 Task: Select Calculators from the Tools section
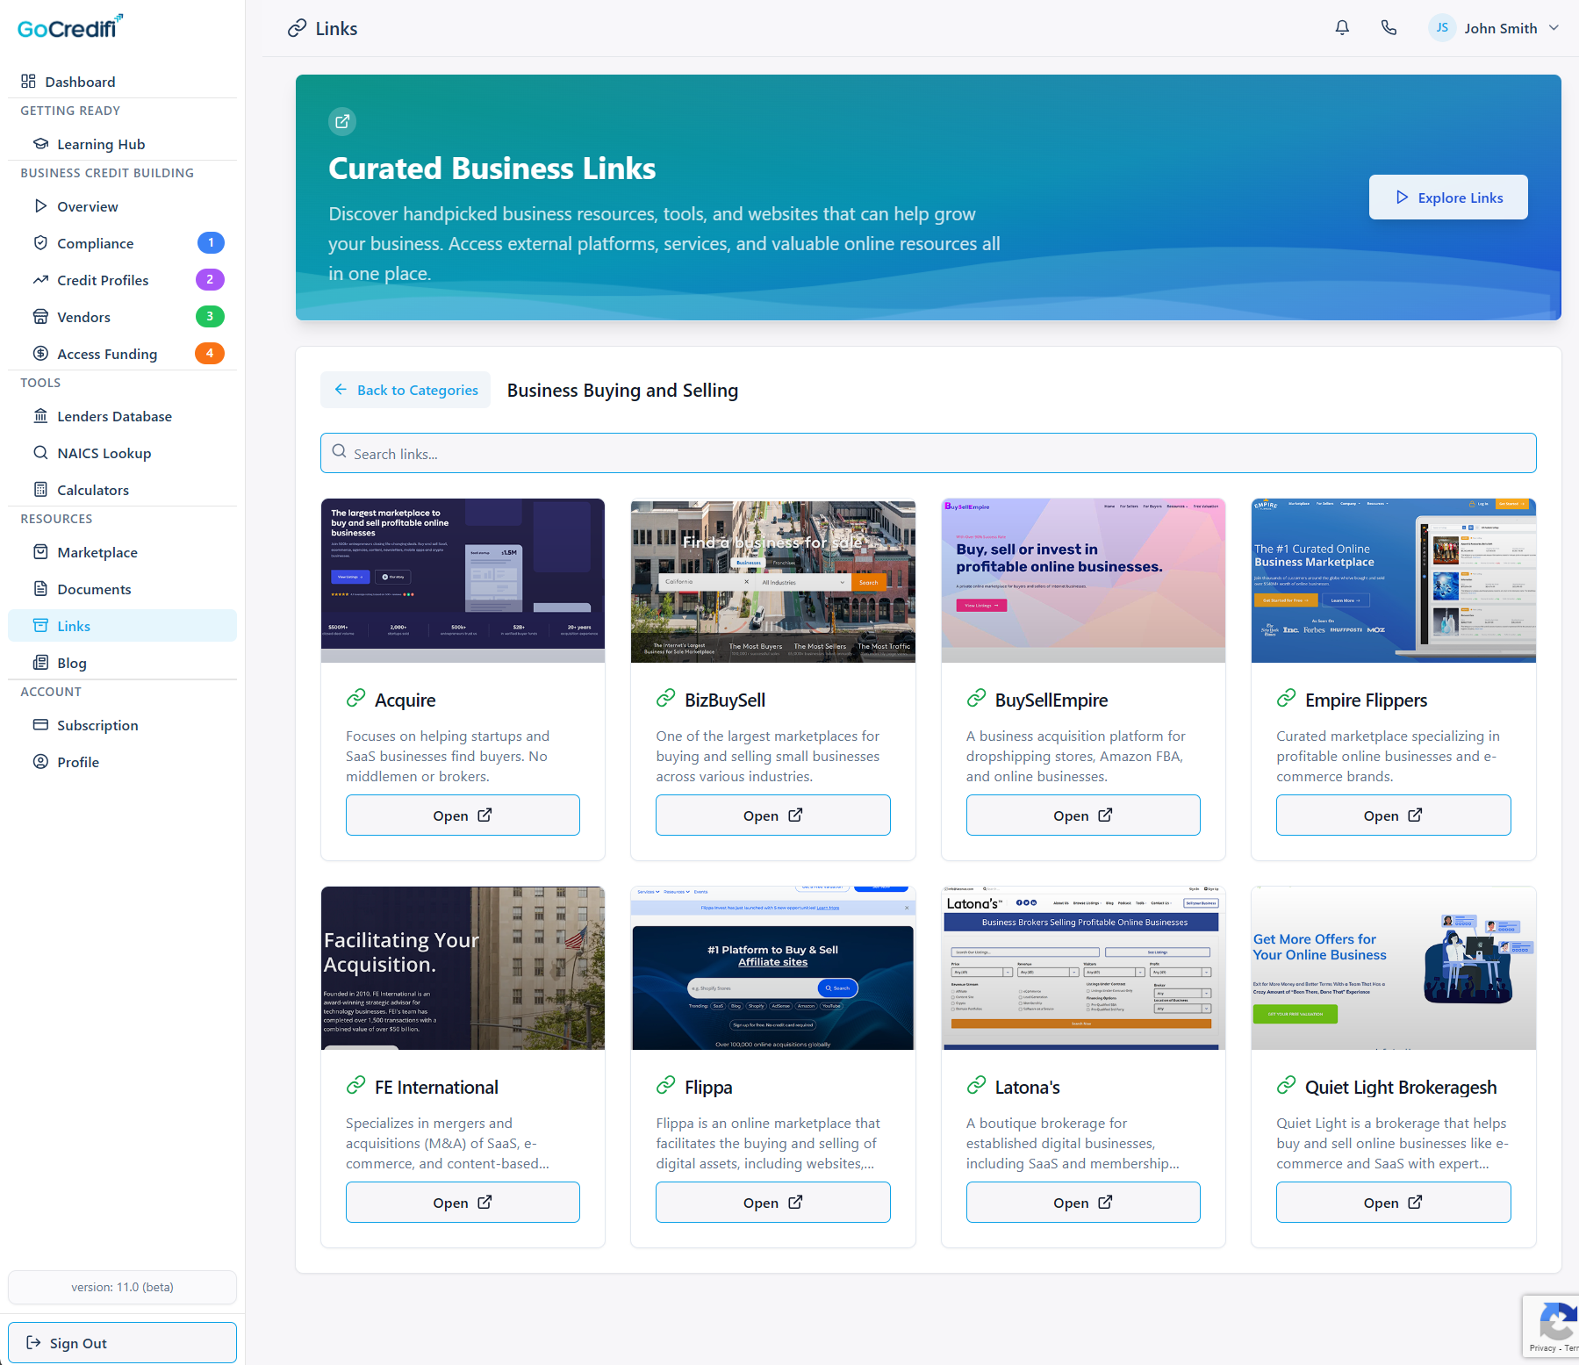(x=93, y=490)
